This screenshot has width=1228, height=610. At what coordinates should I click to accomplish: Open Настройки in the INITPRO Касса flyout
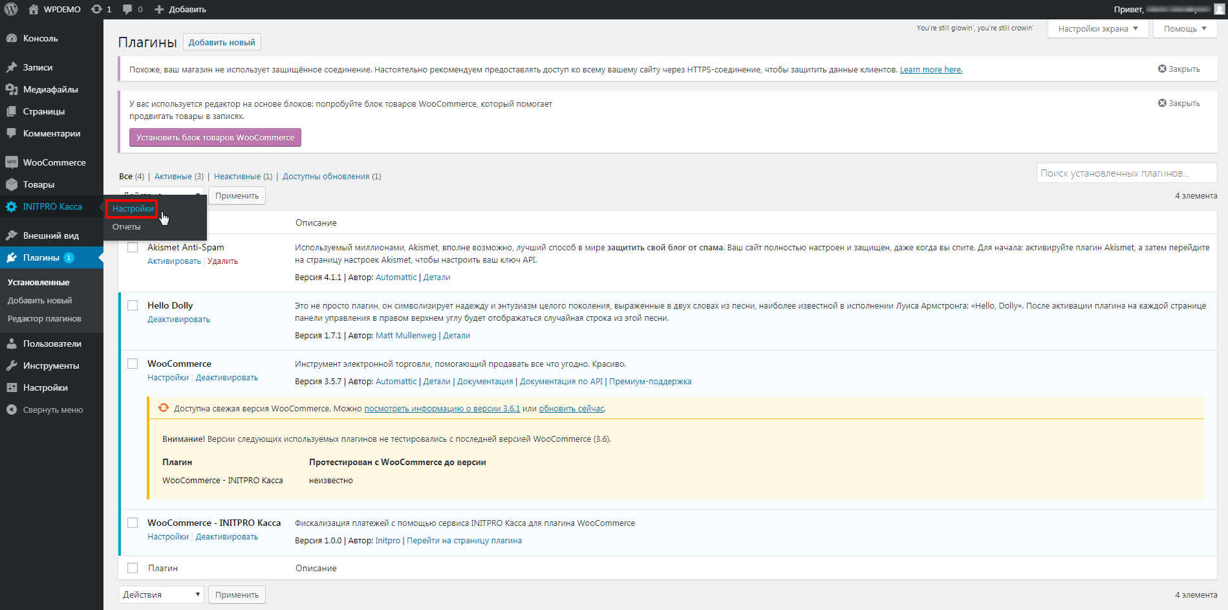click(133, 208)
